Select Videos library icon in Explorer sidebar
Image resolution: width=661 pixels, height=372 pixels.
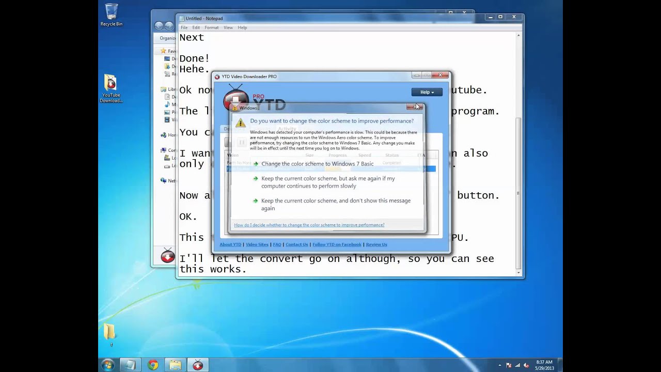click(167, 119)
